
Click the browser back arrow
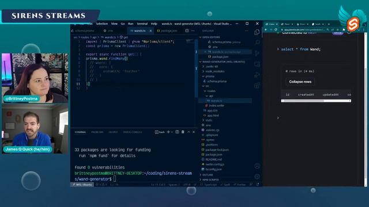point(266,30)
